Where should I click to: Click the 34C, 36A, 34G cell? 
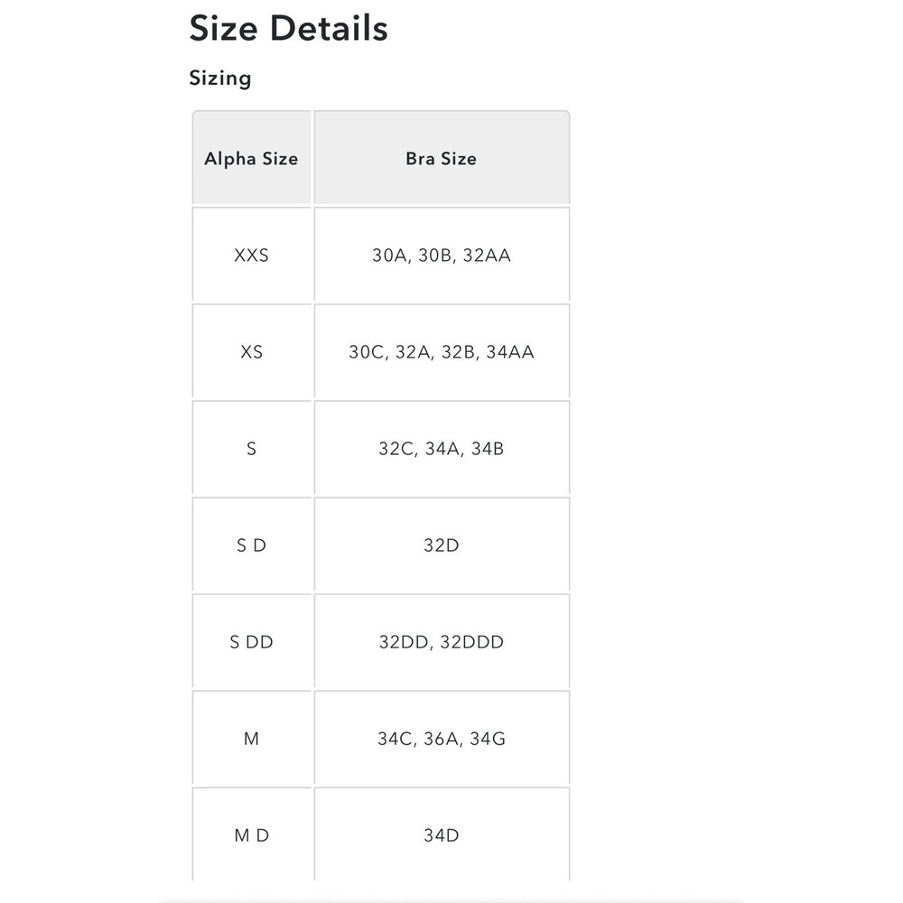pyautogui.click(x=442, y=739)
